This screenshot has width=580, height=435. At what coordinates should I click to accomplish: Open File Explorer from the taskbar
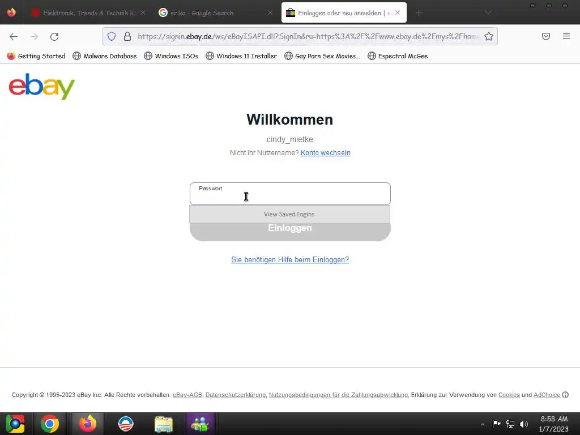coord(164,424)
